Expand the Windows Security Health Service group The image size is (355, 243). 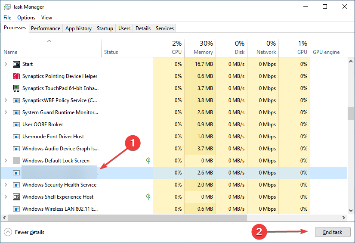(x=6, y=185)
